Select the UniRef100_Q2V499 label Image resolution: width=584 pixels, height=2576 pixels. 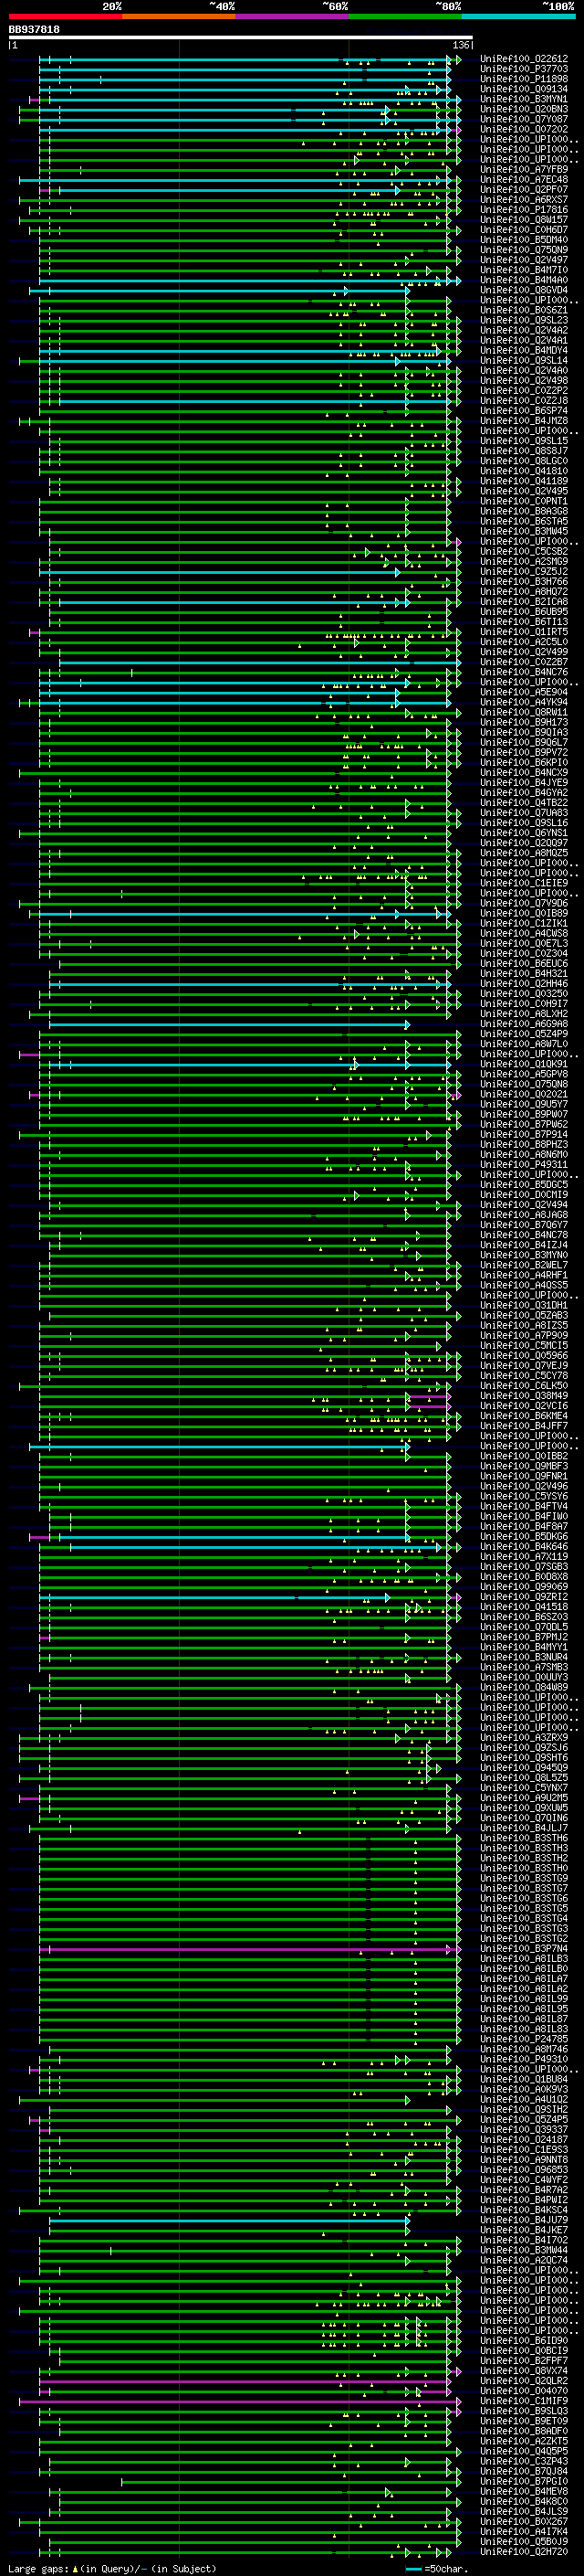coord(524,652)
